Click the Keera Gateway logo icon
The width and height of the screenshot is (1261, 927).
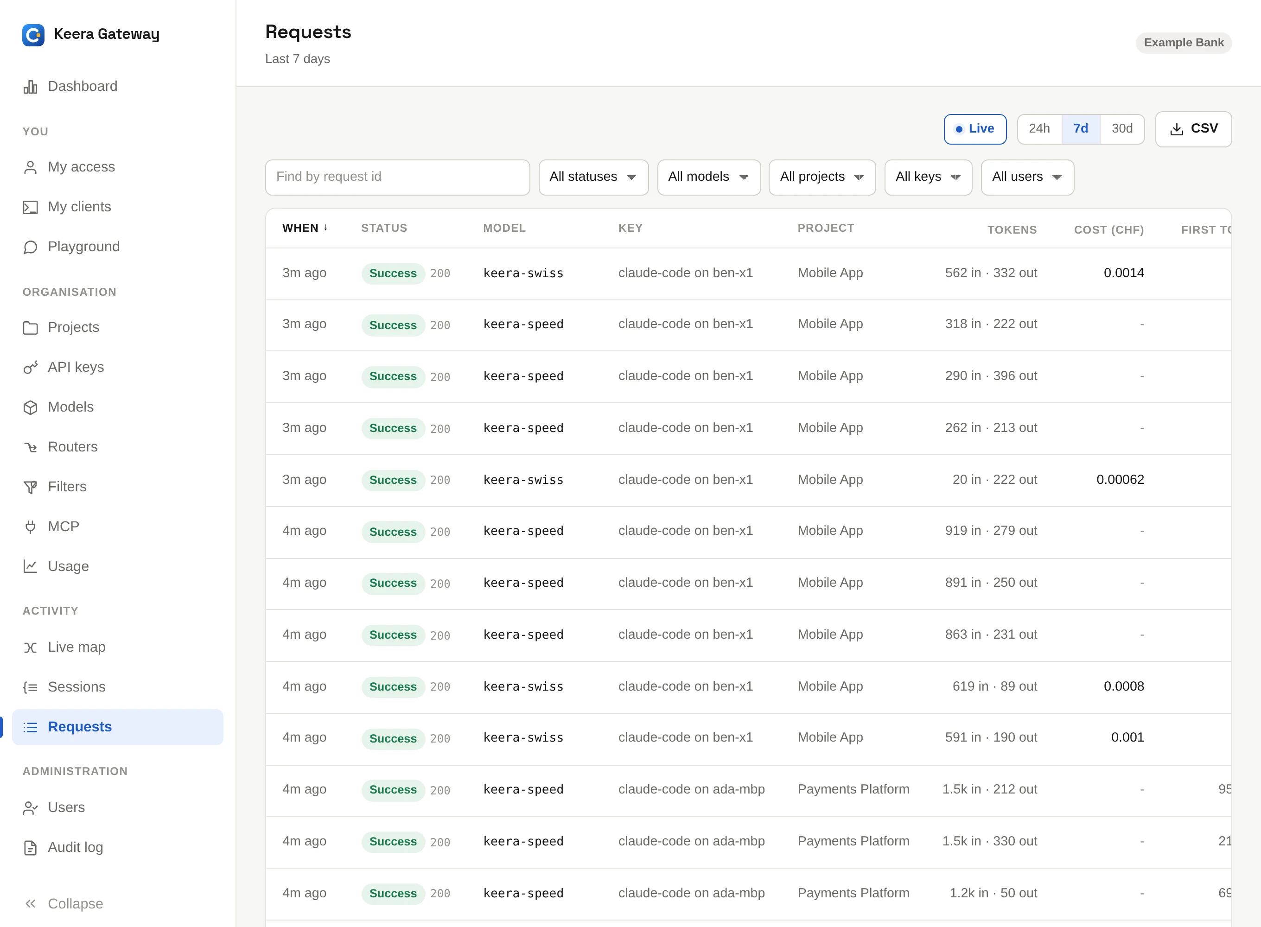tap(33, 35)
